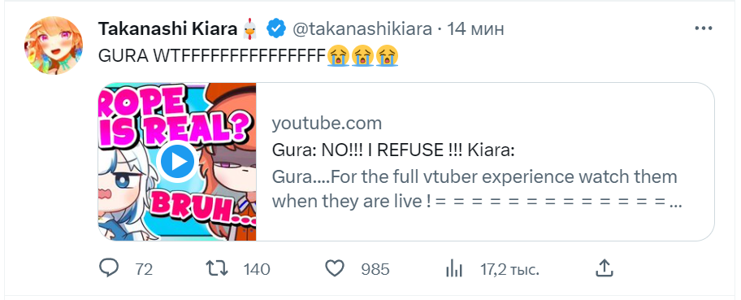Viewport: 741px width, 300px height.
Task: Click the reply speech bubble icon
Action: (x=109, y=269)
